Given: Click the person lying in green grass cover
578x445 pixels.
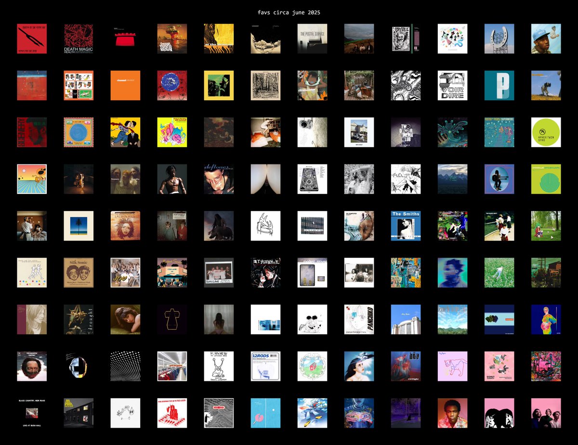Looking at the screenshot, I should tap(499, 272).
